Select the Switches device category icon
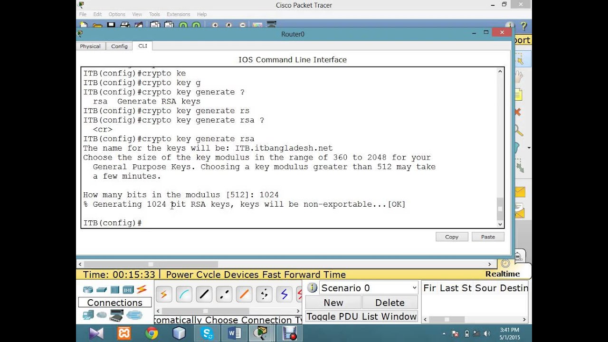Image resolution: width=608 pixels, height=342 pixels. click(102, 289)
